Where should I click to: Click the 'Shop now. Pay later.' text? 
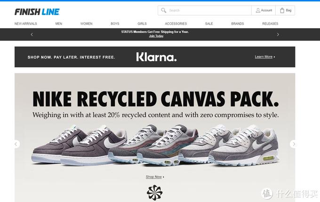pos(72,57)
